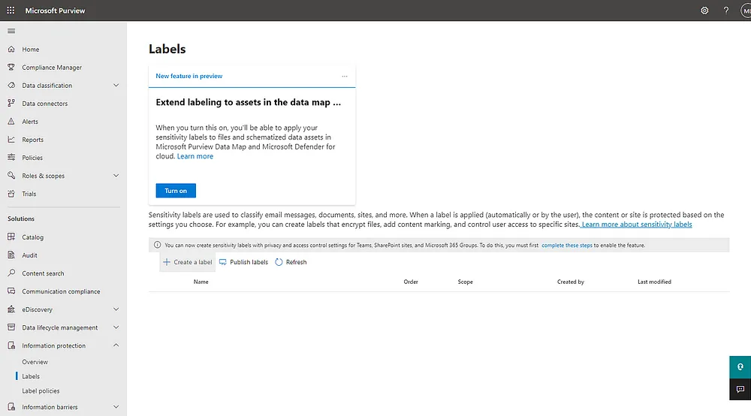This screenshot has height=416, width=751.
Task: Click the Reports chart icon
Action: [x=11, y=140]
